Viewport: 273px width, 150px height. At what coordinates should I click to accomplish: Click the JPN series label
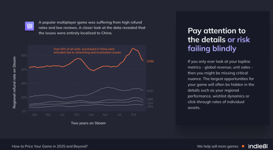tap(150, 107)
